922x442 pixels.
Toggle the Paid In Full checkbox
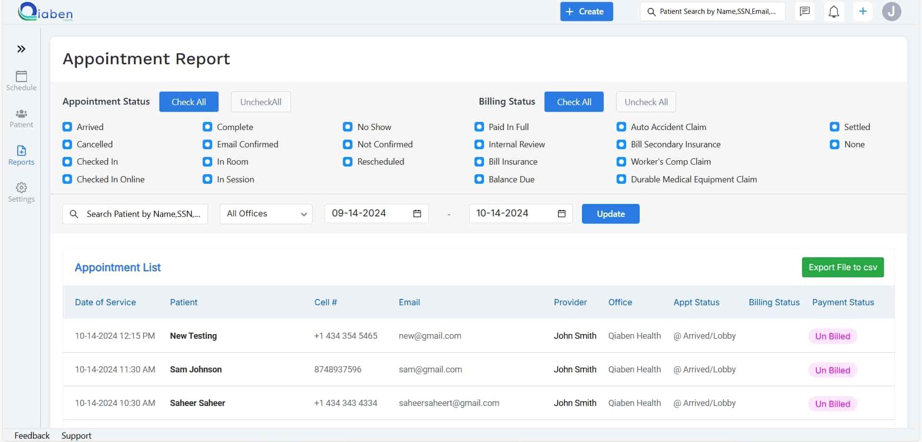tap(479, 127)
